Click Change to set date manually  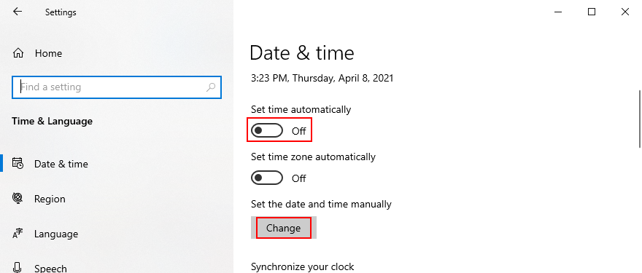pos(283,228)
